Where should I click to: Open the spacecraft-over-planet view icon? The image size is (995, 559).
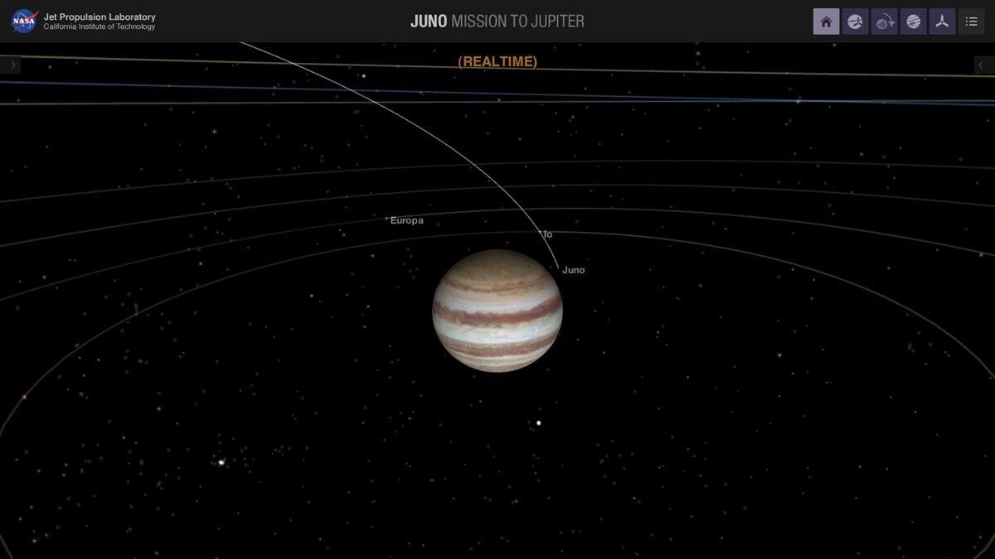tap(855, 22)
